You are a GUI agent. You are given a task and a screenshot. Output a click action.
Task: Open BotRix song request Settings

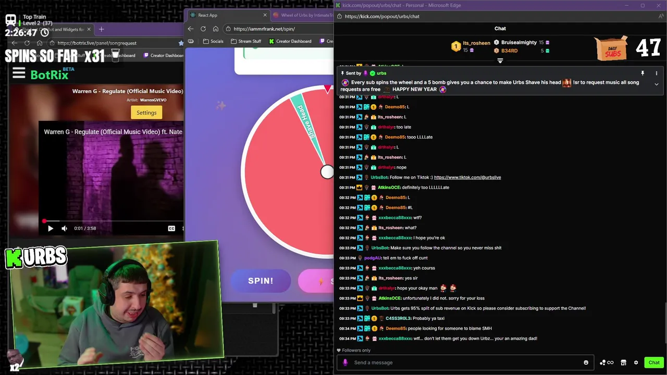tap(146, 113)
